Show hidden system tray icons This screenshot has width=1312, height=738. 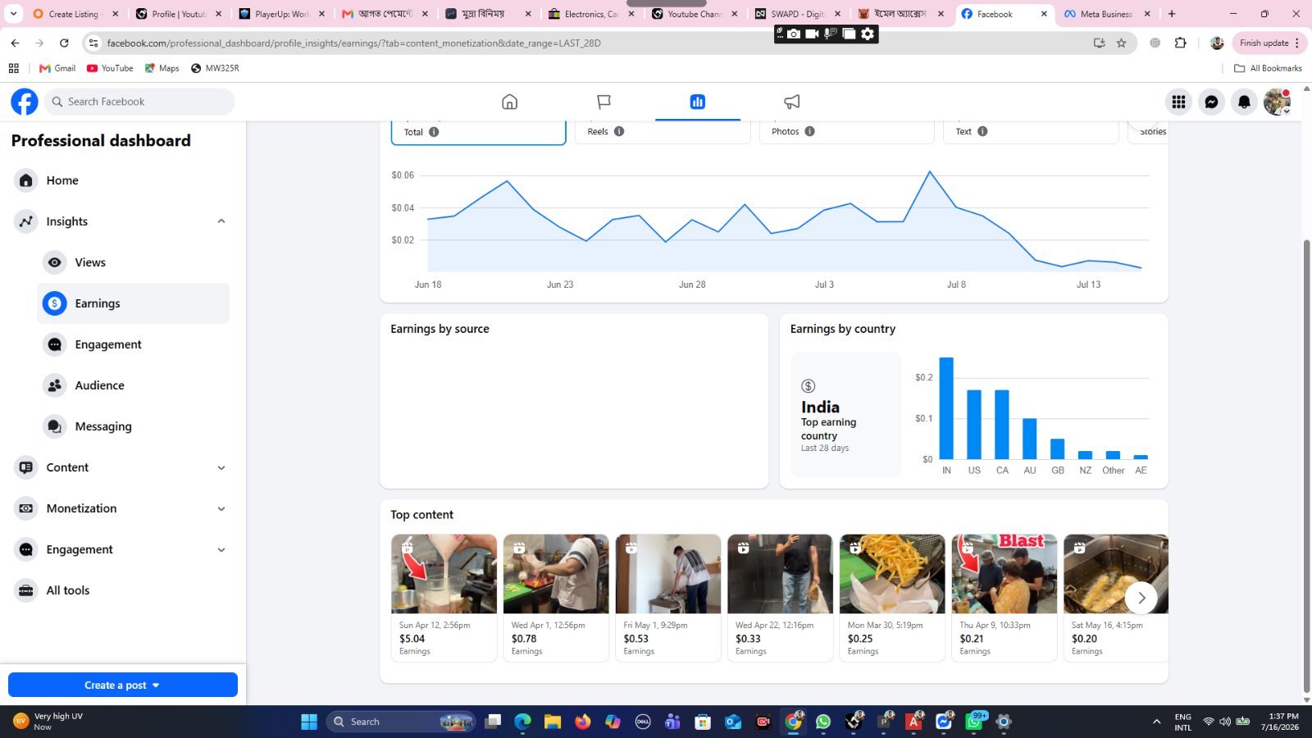(1156, 722)
